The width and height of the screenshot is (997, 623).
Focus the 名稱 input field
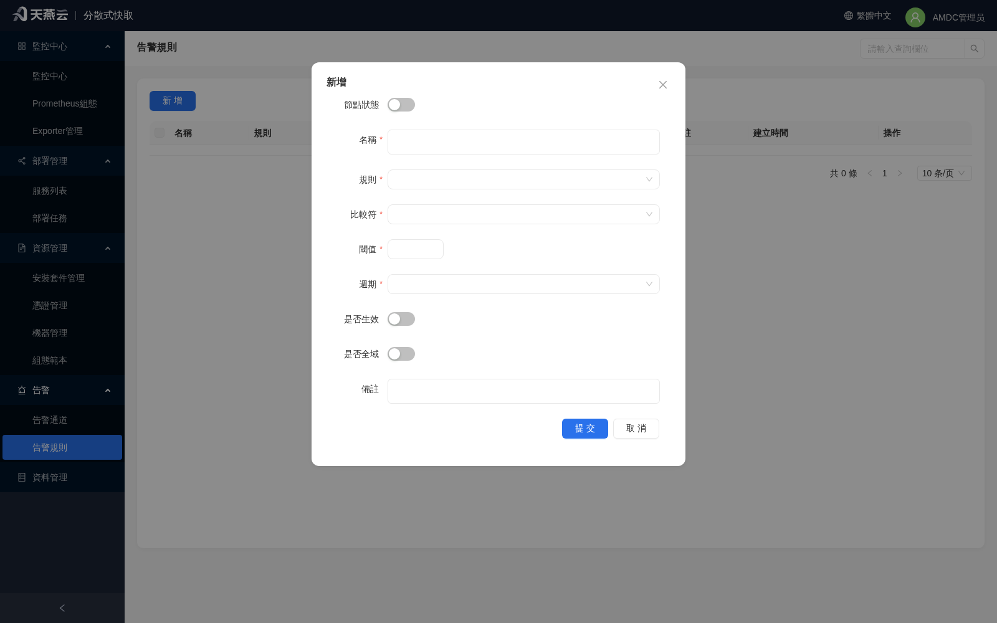point(523,142)
